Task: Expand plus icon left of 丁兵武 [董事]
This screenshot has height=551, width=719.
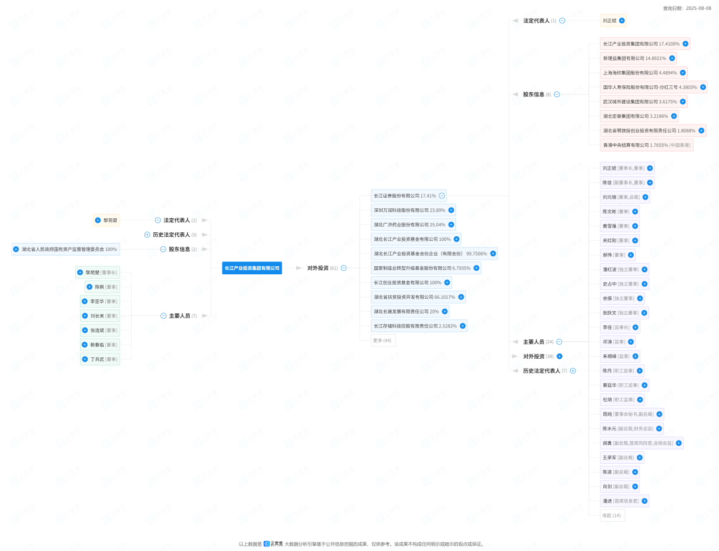Action: (x=85, y=359)
